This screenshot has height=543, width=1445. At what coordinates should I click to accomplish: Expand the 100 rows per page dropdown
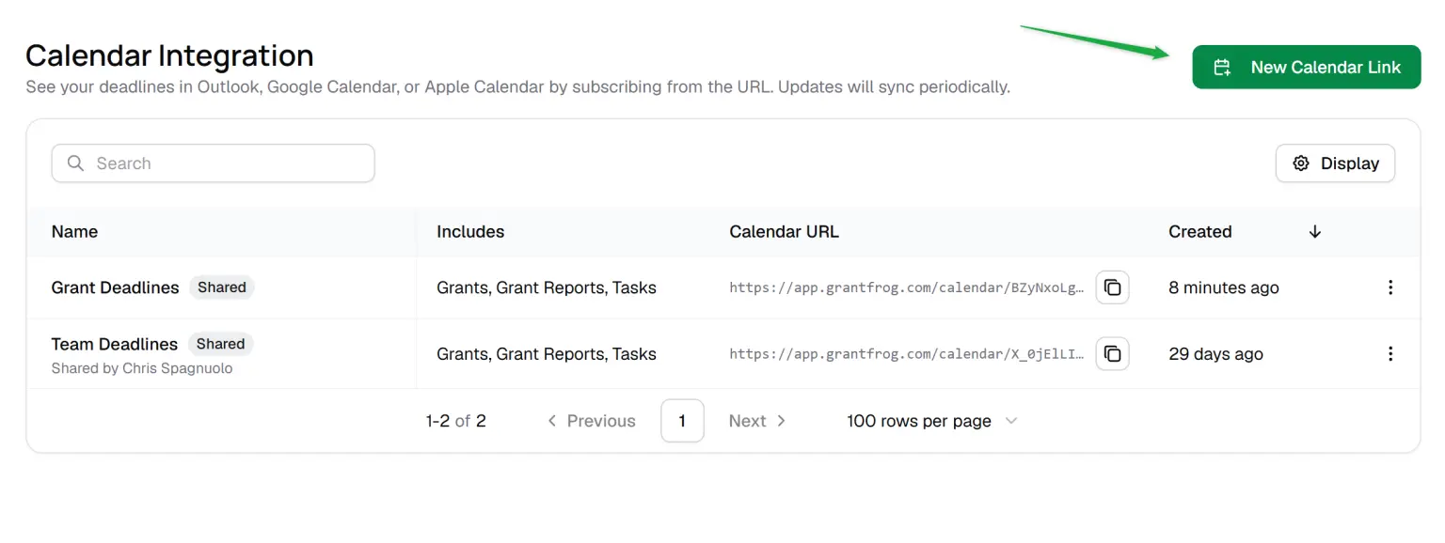point(931,421)
